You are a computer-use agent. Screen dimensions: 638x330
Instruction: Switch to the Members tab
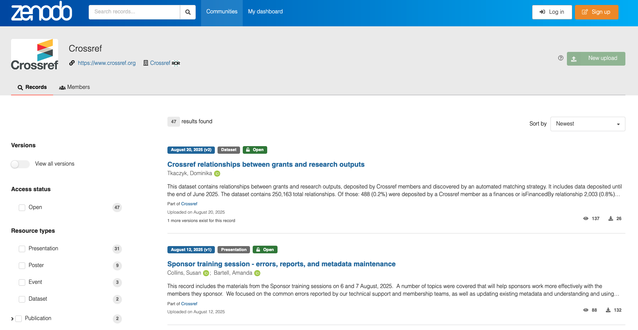click(x=75, y=87)
